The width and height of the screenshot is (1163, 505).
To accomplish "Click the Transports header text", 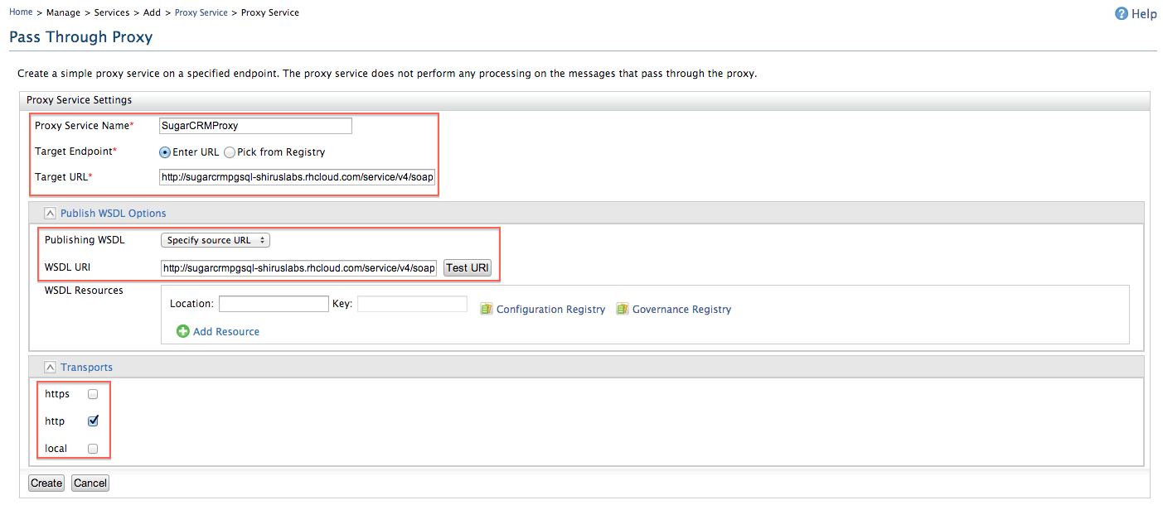I will pos(86,367).
